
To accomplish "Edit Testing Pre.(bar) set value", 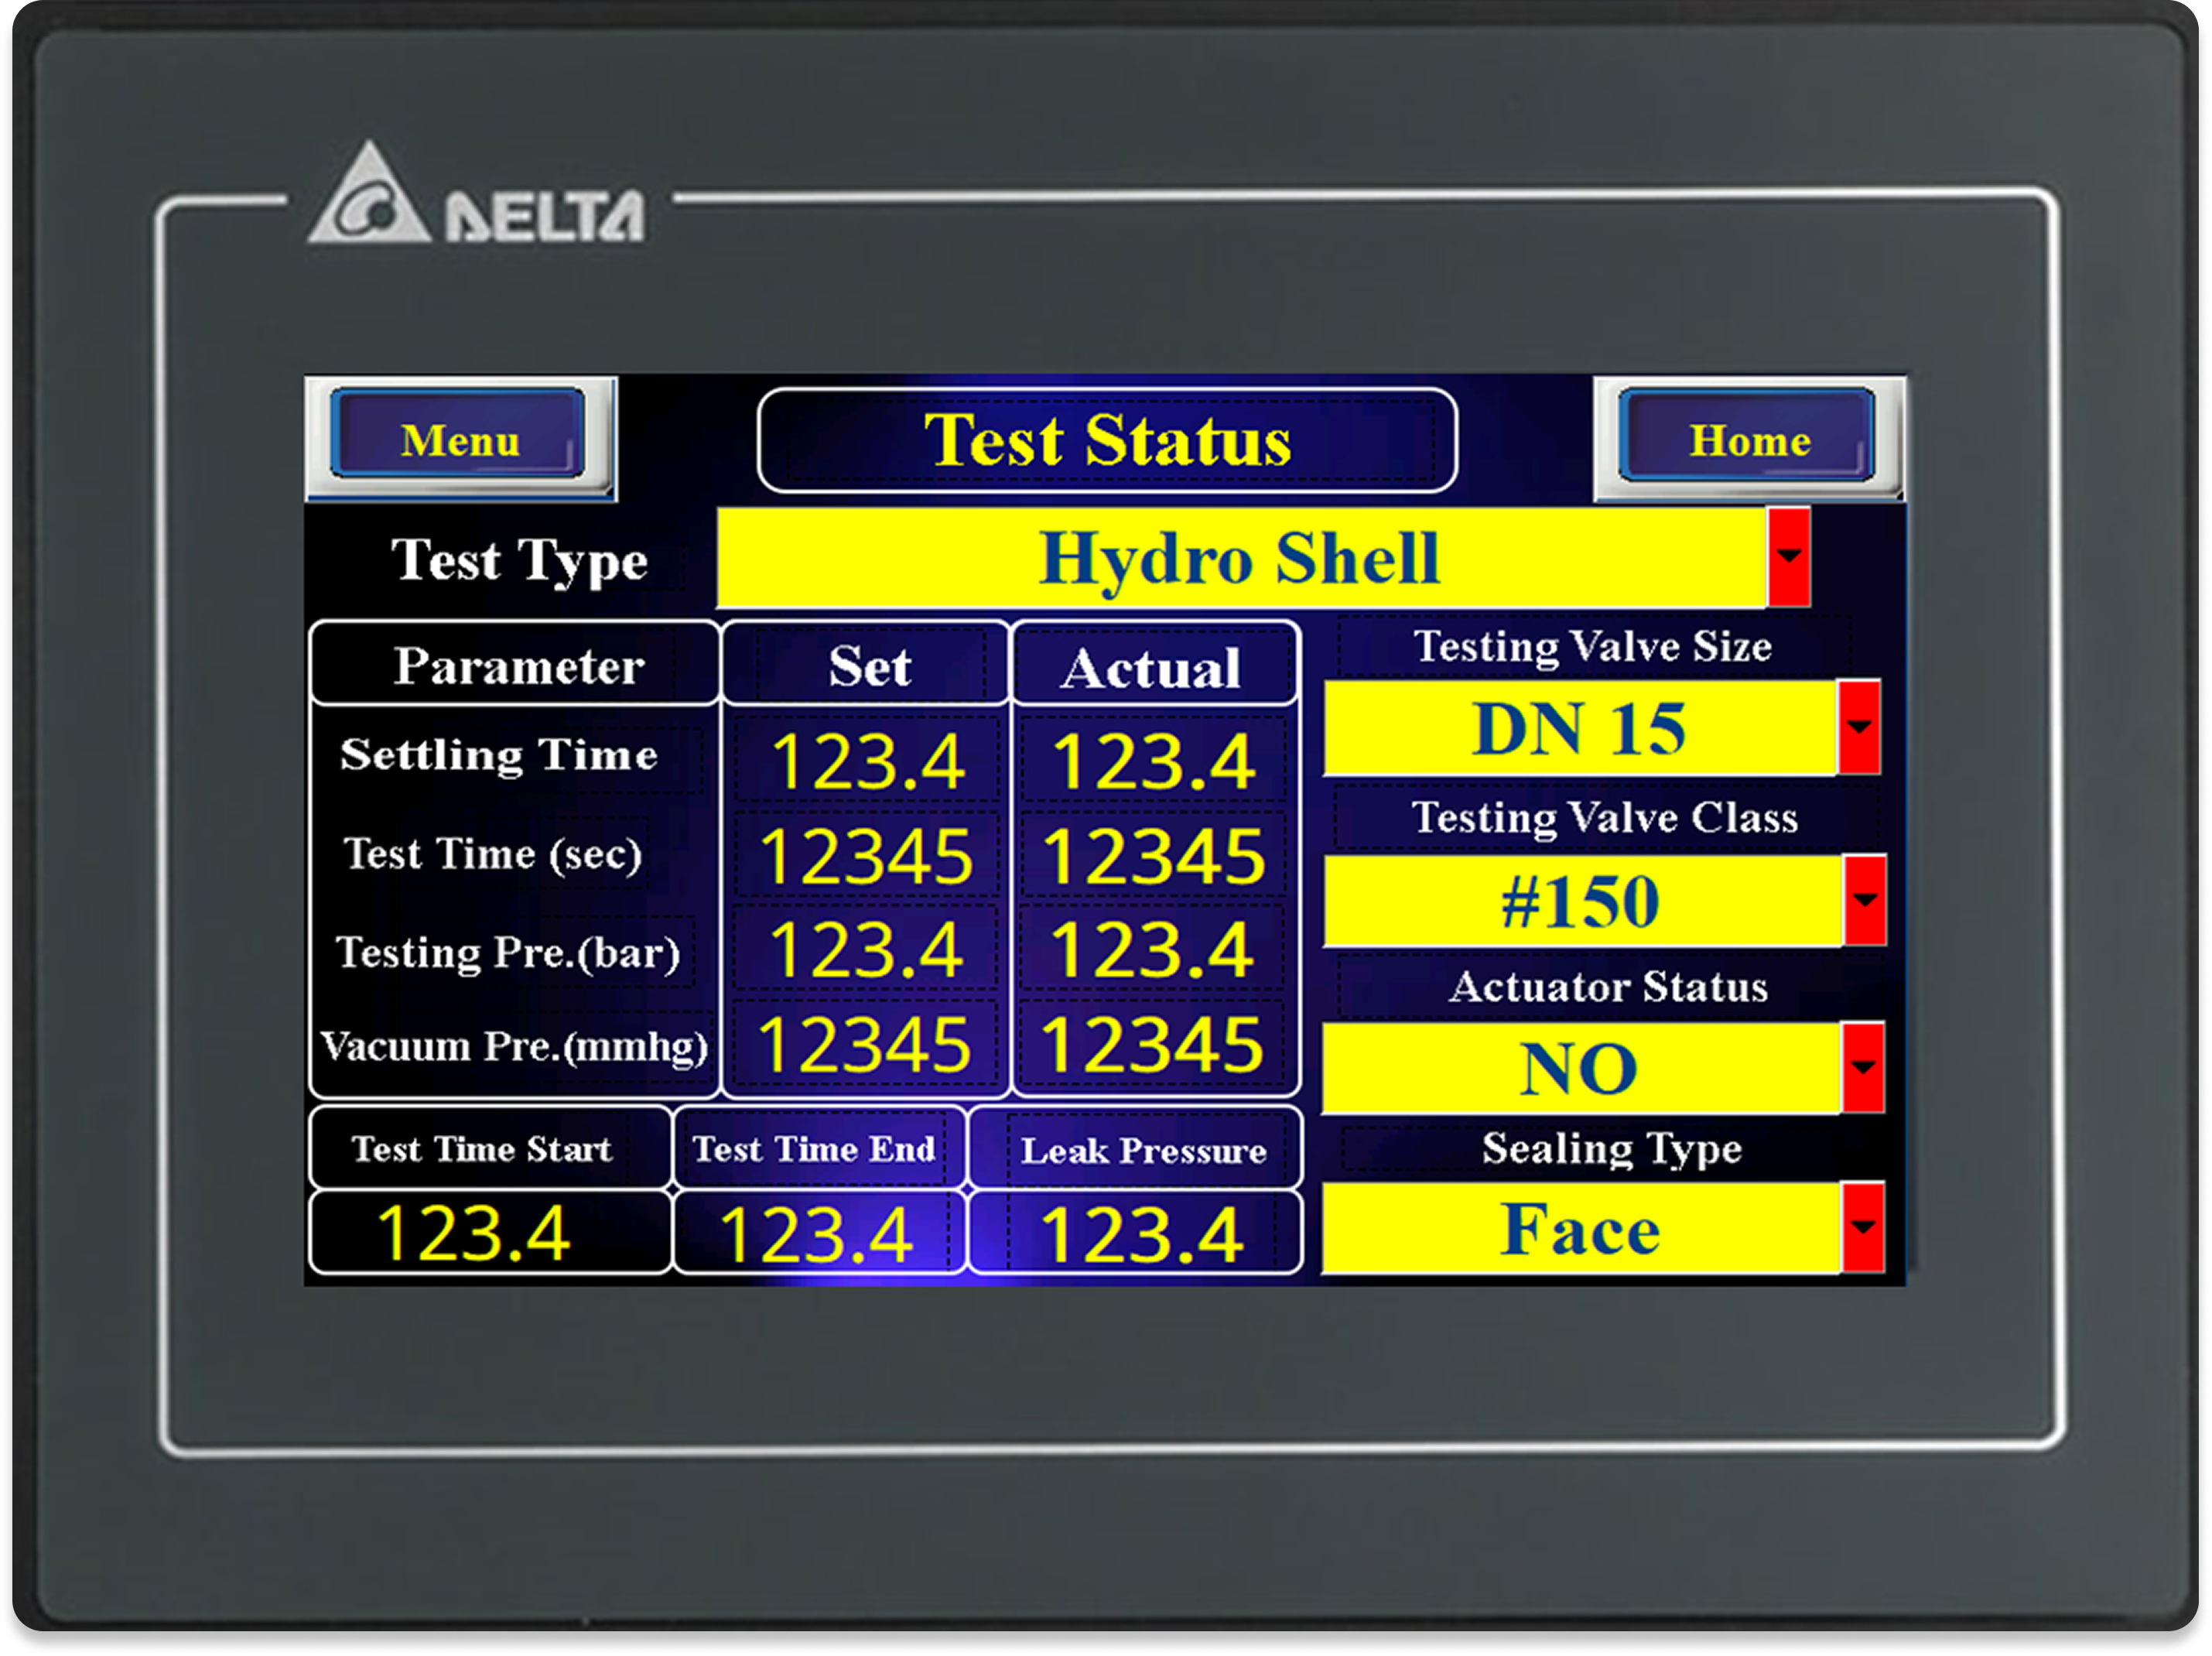I will (x=866, y=950).
